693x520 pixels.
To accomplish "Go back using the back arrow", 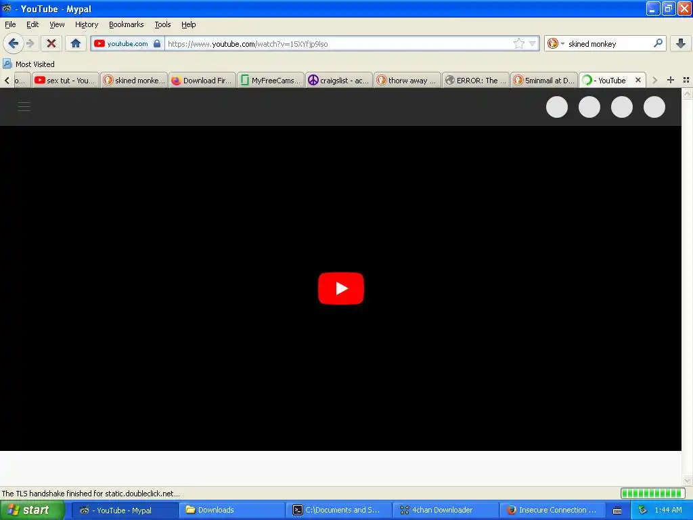I will 14,43.
